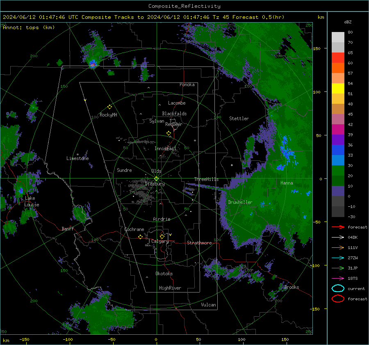The height and width of the screenshot is (345, 369).
Task: Click the green 31JP track arrow
Action: (x=338, y=268)
